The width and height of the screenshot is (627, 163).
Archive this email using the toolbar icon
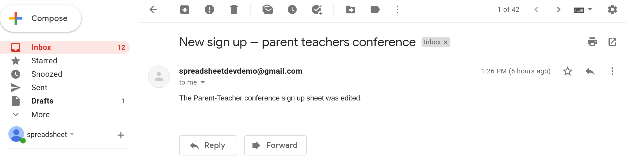pos(184,10)
